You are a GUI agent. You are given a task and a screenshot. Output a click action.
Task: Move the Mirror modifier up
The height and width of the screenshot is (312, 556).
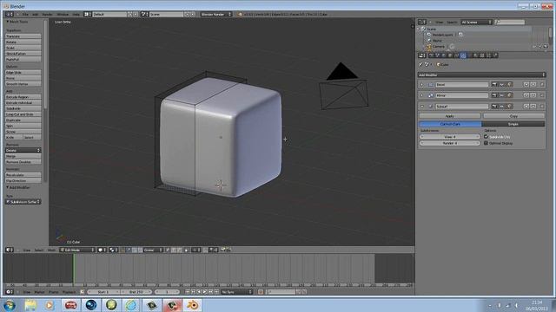526,95
